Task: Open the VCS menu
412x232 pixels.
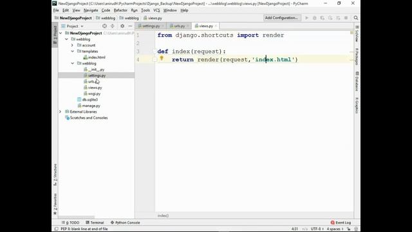Action: pos(156,10)
